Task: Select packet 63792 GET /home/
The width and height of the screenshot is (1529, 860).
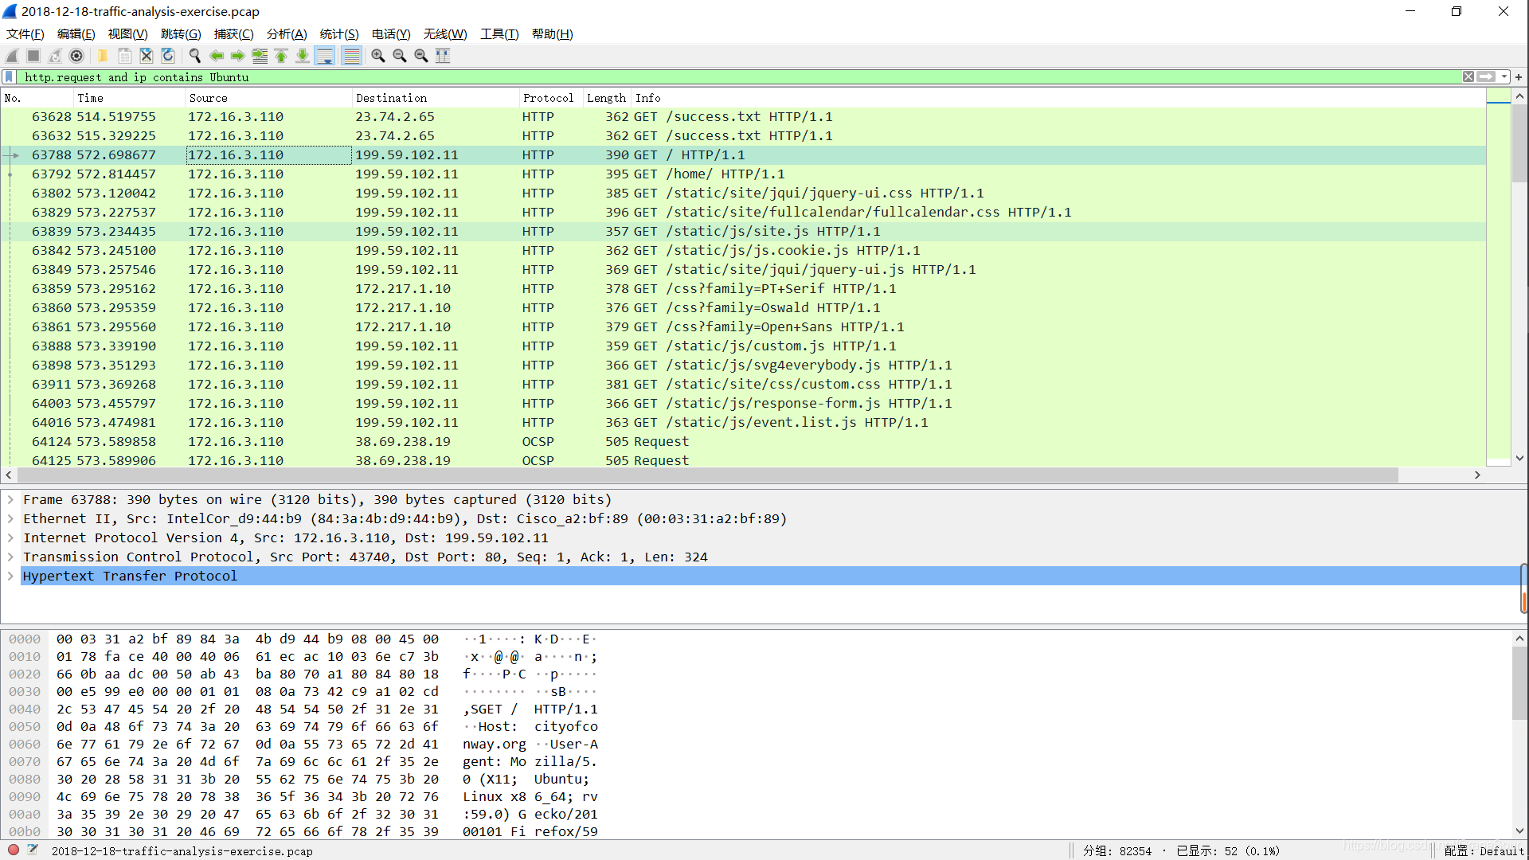Action: click(x=743, y=174)
